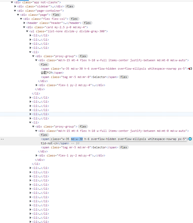Toggle the flex badge next to sidebar div
193x223 pixels.
pos(70,6)
